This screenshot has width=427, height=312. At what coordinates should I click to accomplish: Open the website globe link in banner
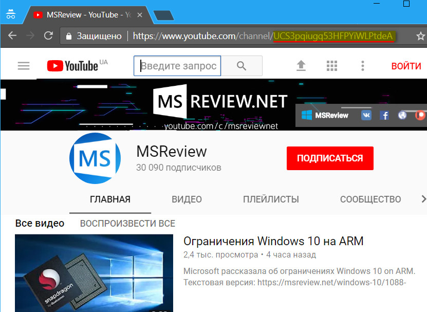tap(402, 115)
